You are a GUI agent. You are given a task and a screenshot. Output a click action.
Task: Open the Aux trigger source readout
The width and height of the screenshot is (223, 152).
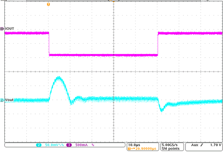(x=195, y=145)
